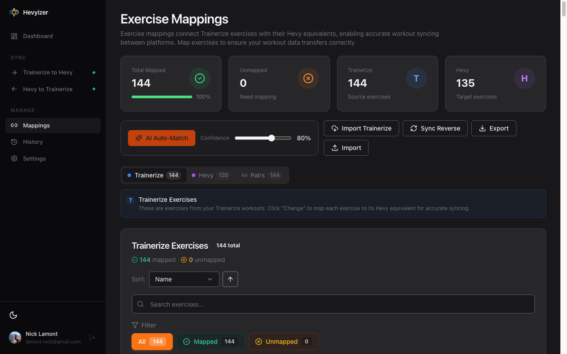Click the Trainerize to Hevy sync arrow icon
Screen dimensions: 567x354
[x=14, y=72]
